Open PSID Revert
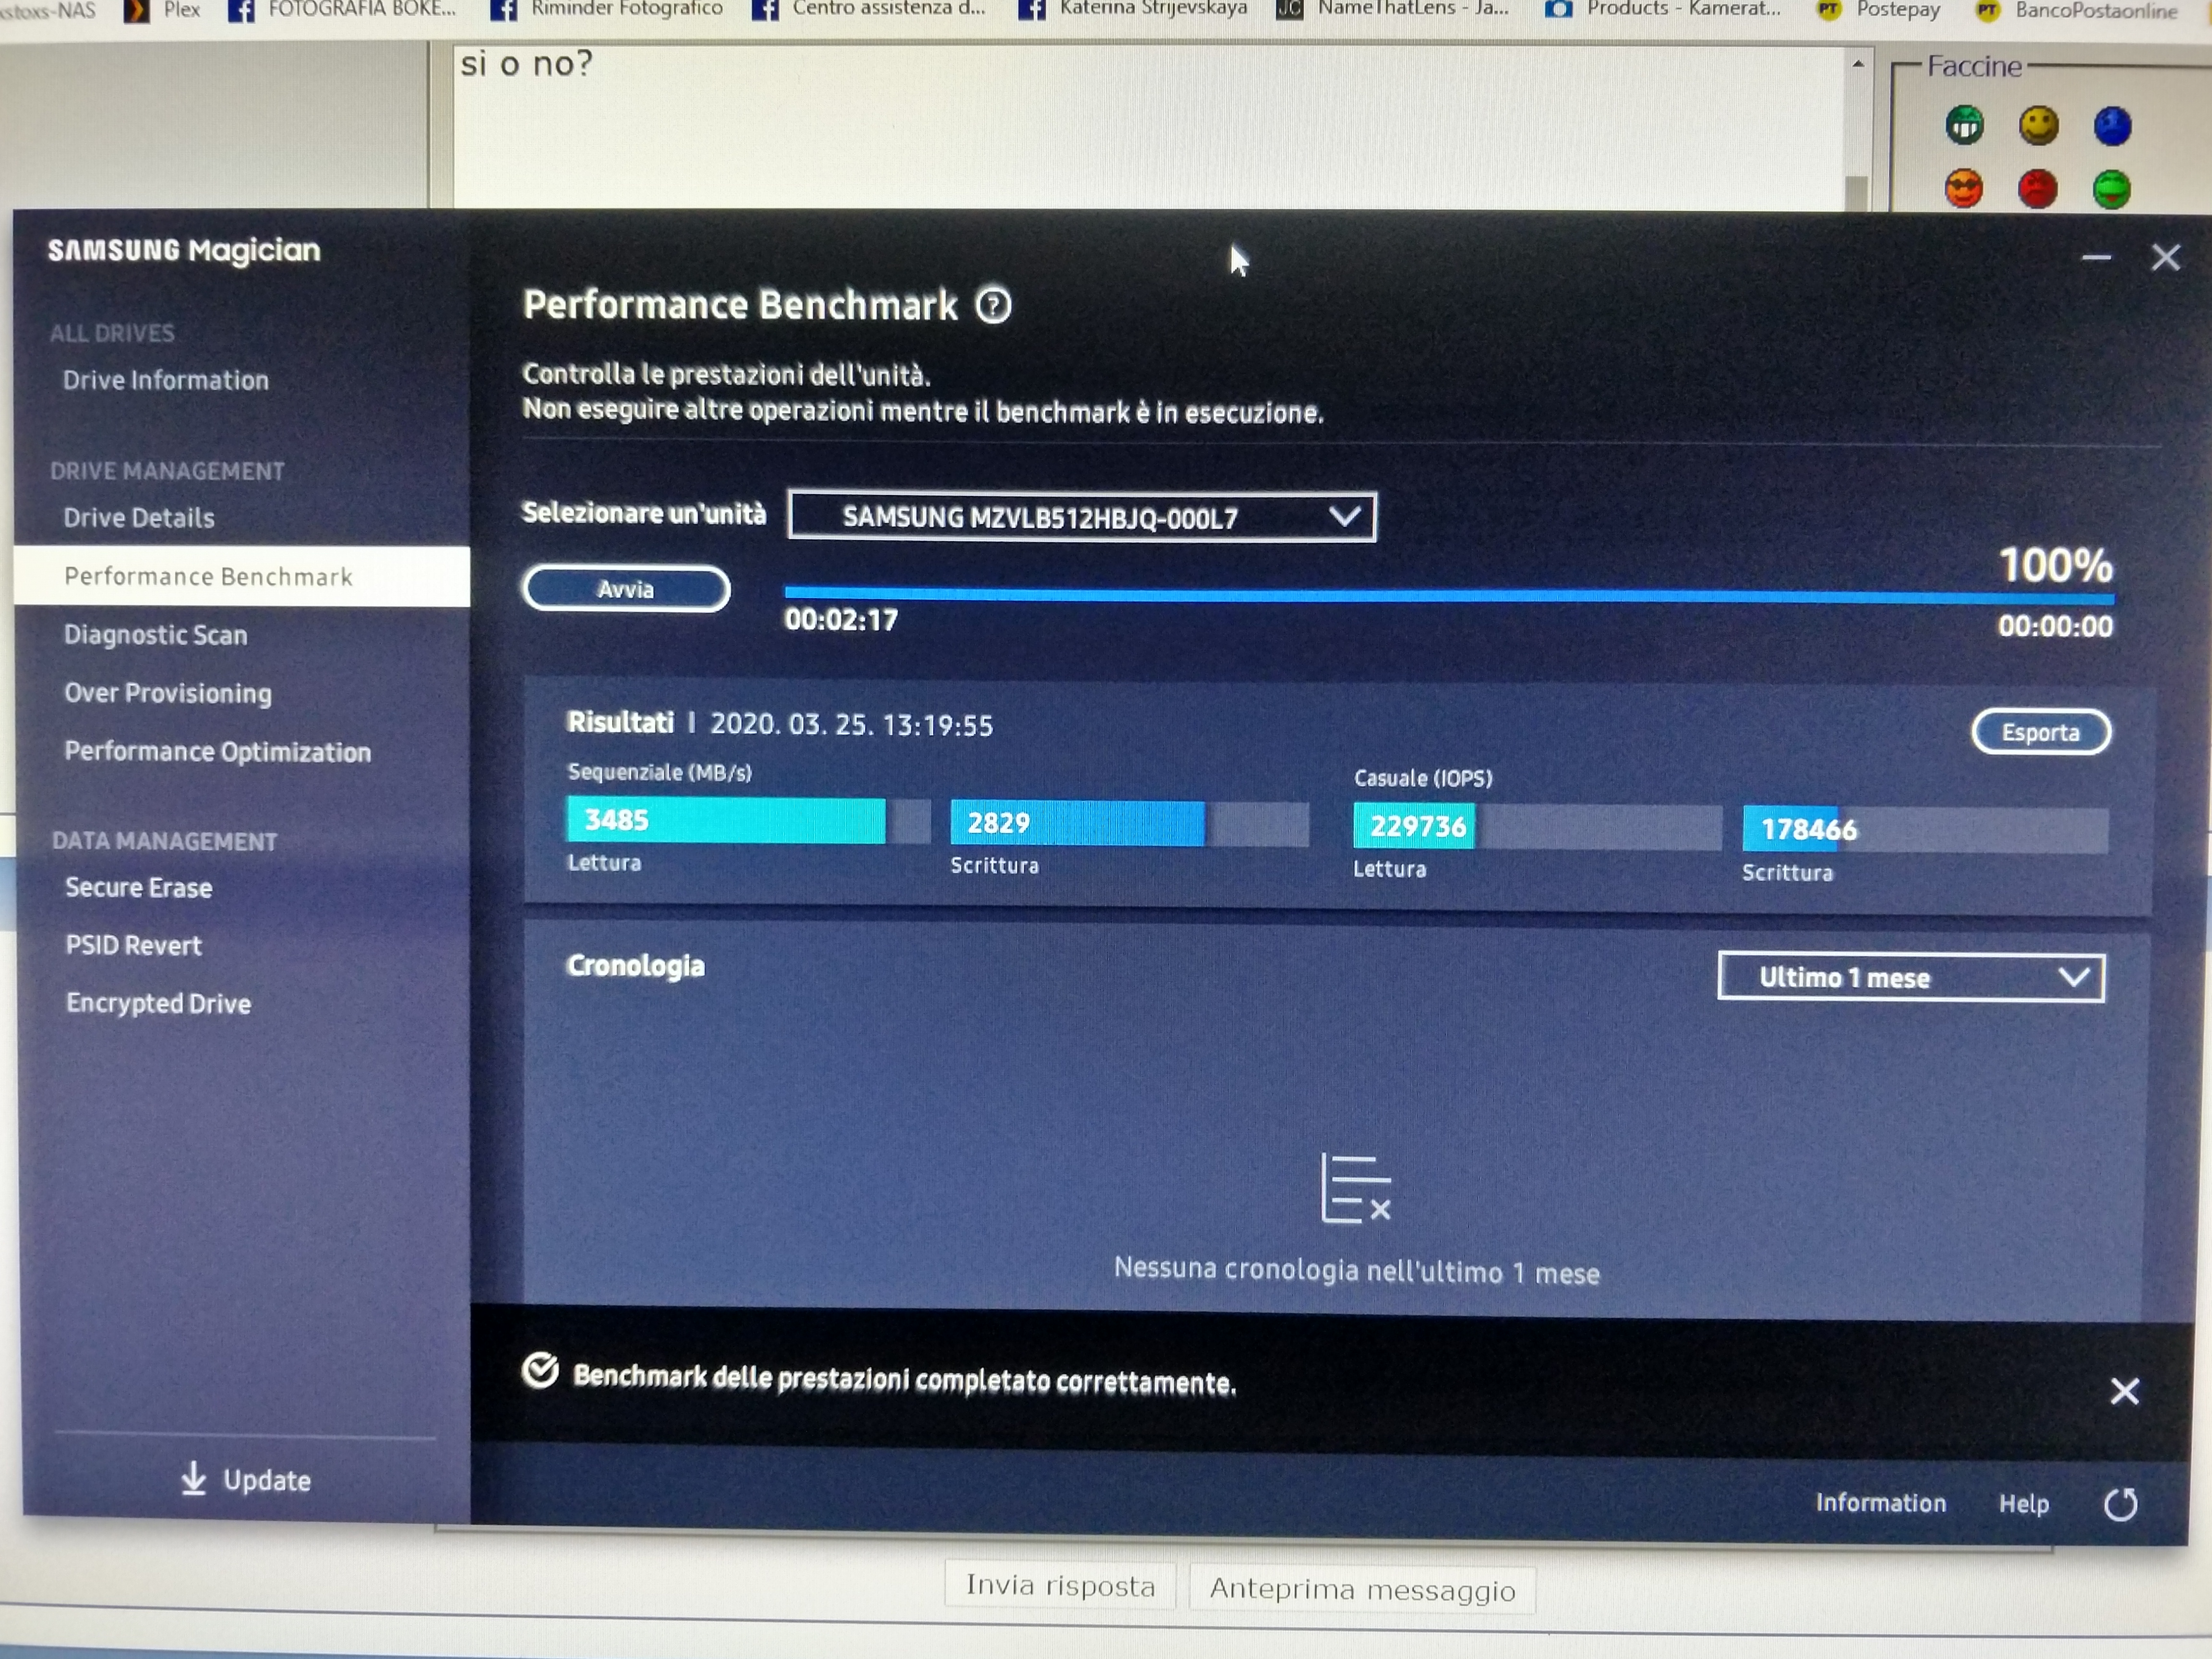This screenshot has width=2212, height=1659. (x=133, y=946)
